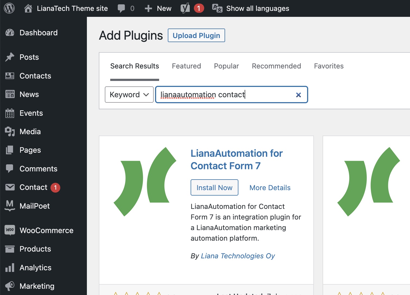Open Dashboard from the sidebar
The image size is (410, 295).
click(x=38, y=33)
